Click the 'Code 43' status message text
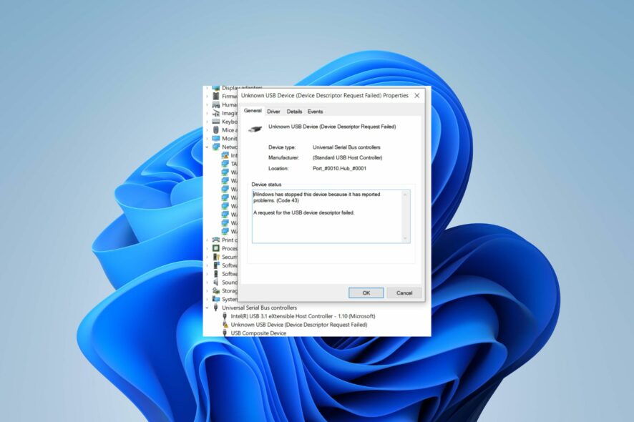The image size is (634, 422). tap(316, 197)
